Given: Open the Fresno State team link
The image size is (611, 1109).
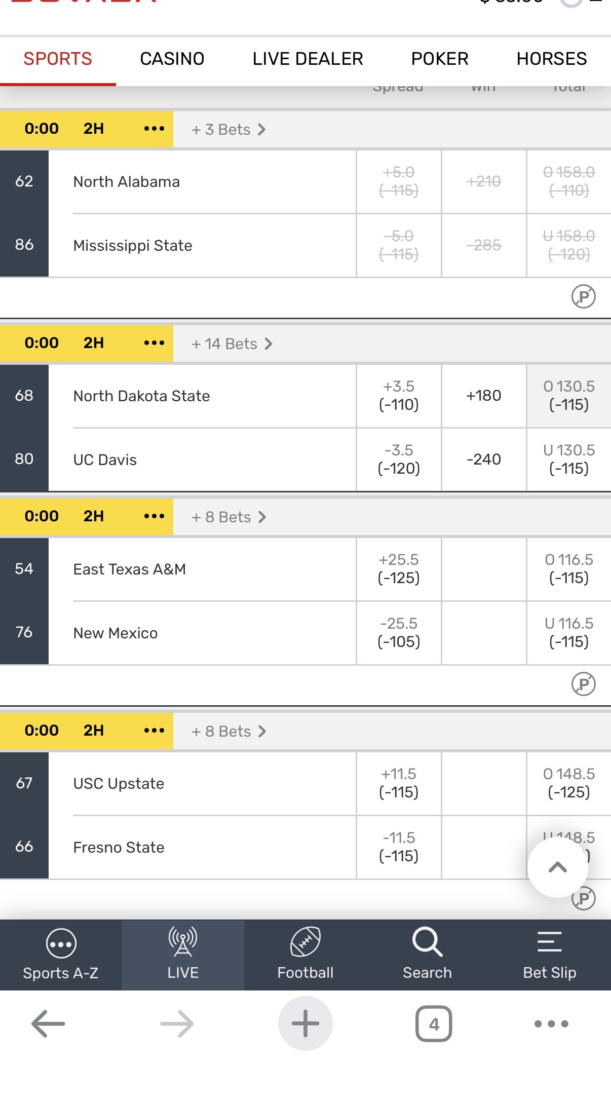Looking at the screenshot, I should (x=119, y=847).
